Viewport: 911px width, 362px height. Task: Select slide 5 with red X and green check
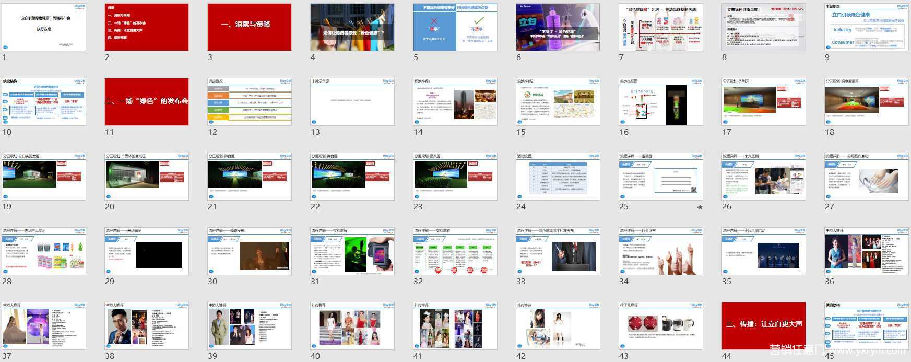tap(455, 27)
